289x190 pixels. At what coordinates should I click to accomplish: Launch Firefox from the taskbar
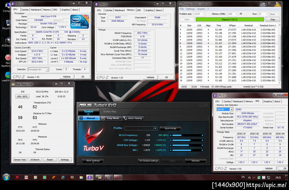coord(72,177)
